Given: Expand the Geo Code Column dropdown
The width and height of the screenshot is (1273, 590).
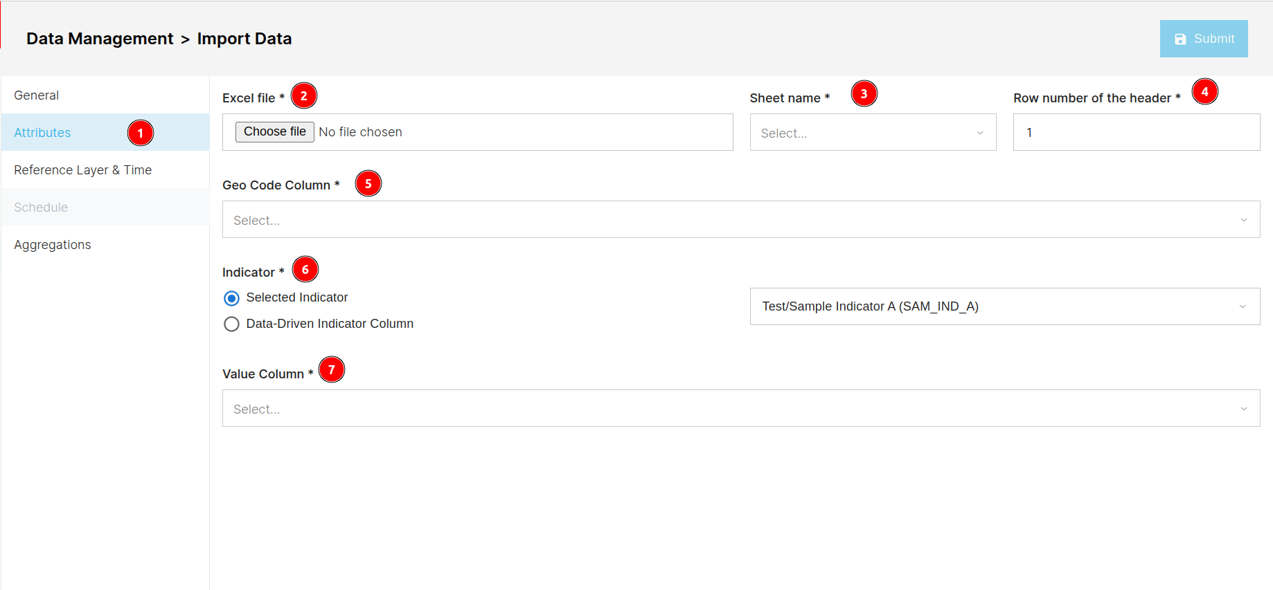Looking at the screenshot, I should coord(741,219).
